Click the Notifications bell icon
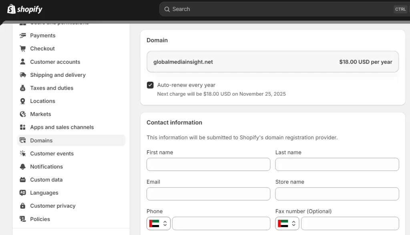This screenshot has width=410, height=235. 23,167
